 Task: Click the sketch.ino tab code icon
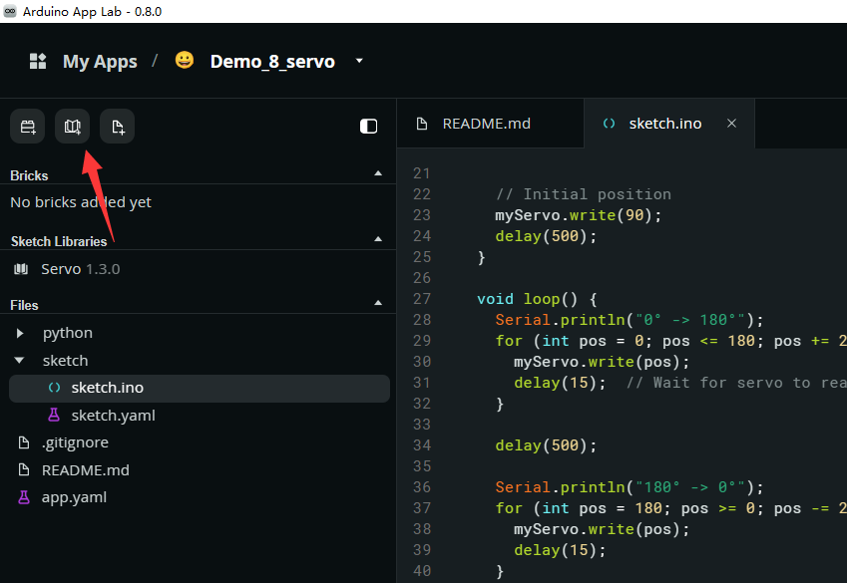(609, 124)
